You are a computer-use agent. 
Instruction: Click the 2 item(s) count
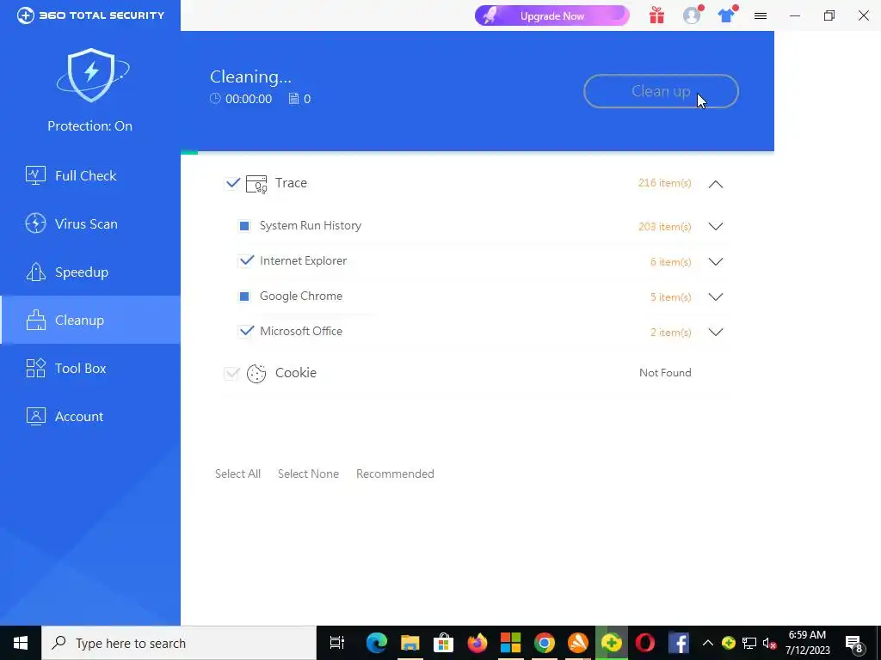[671, 333]
